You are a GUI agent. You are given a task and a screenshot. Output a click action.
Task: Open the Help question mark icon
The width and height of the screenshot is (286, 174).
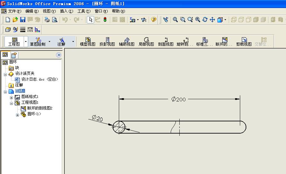coord(154,20)
